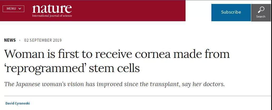The image size is (272, 110).
Task: Click the magnifying glass search icon
Action: pyautogui.click(x=261, y=10)
